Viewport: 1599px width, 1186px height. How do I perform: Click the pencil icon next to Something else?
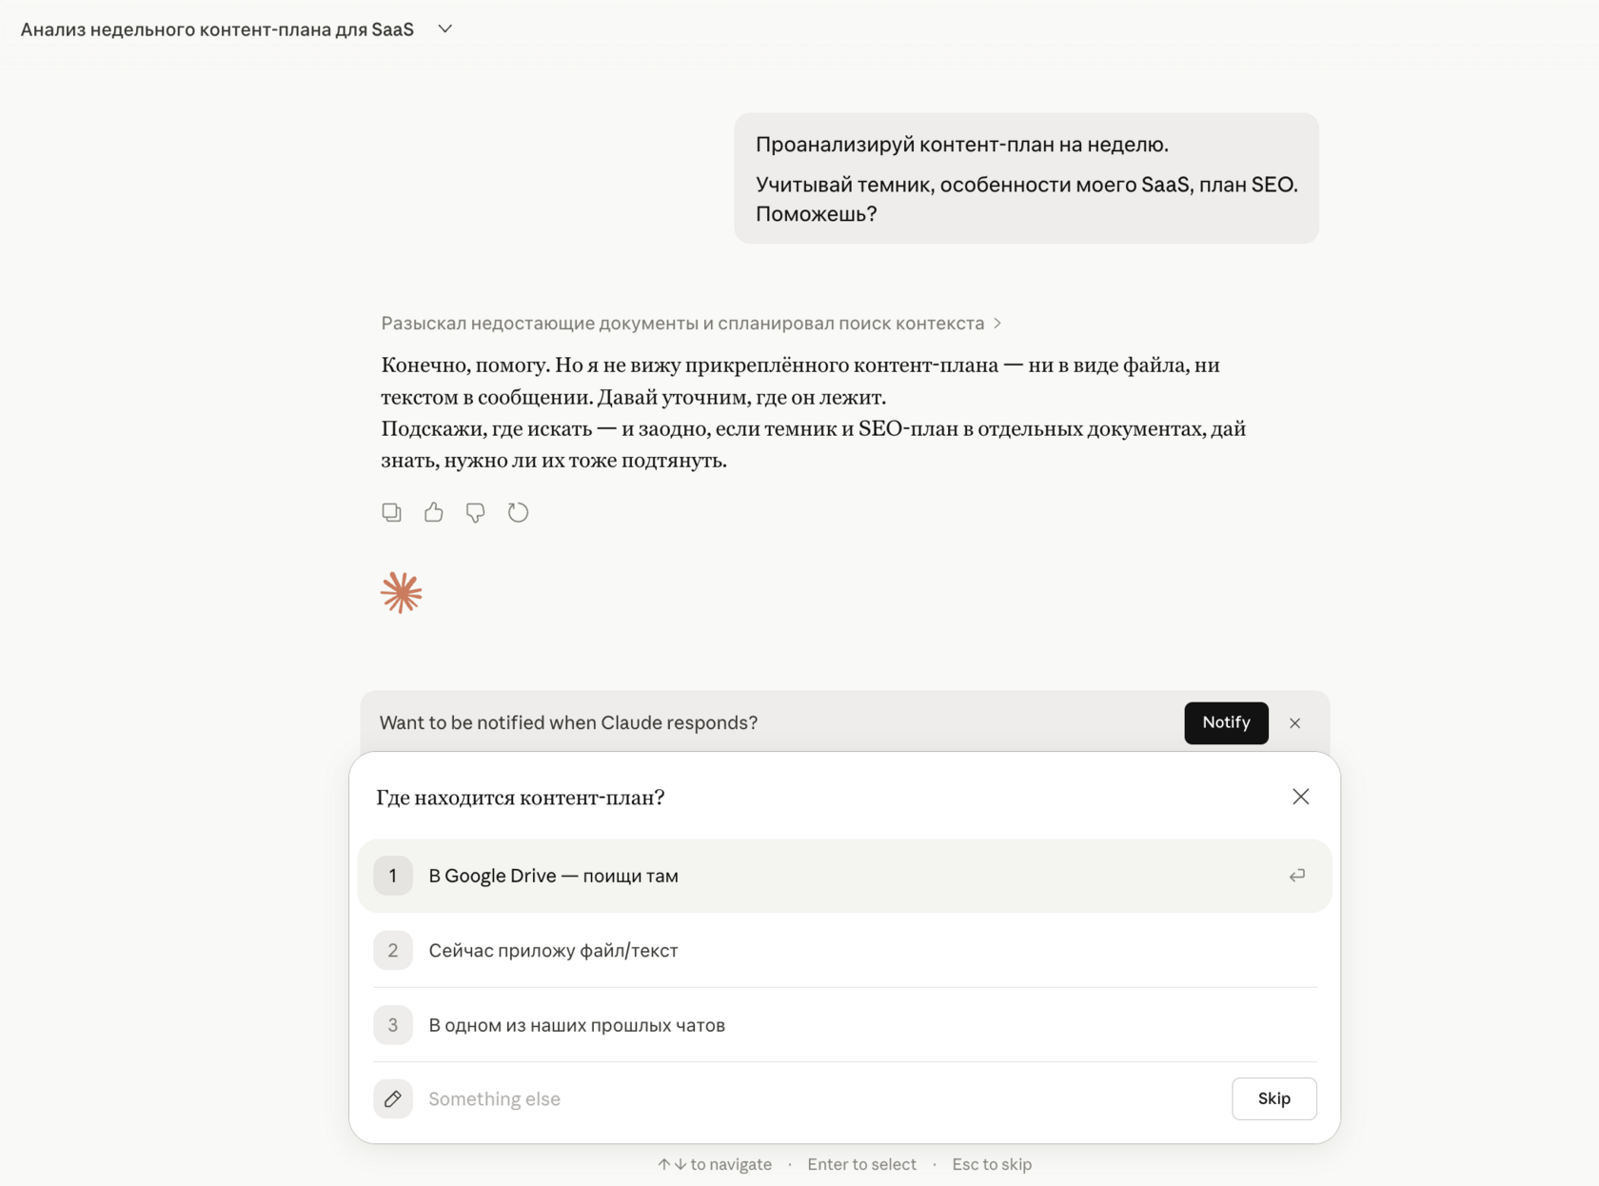[x=393, y=1098]
